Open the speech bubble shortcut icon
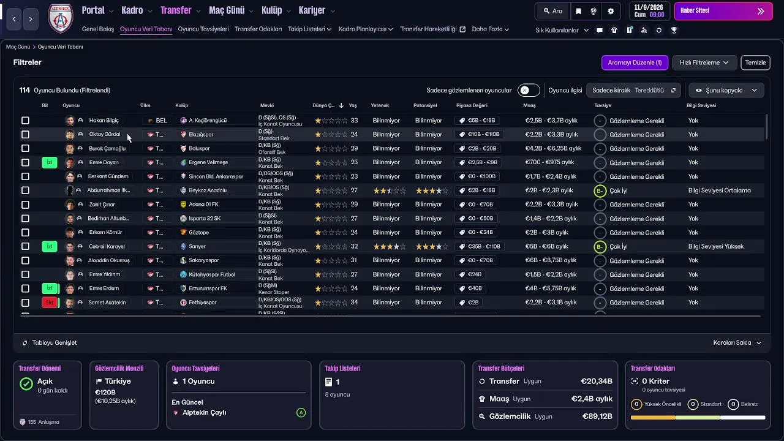784x441 pixels. pos(600,30)
